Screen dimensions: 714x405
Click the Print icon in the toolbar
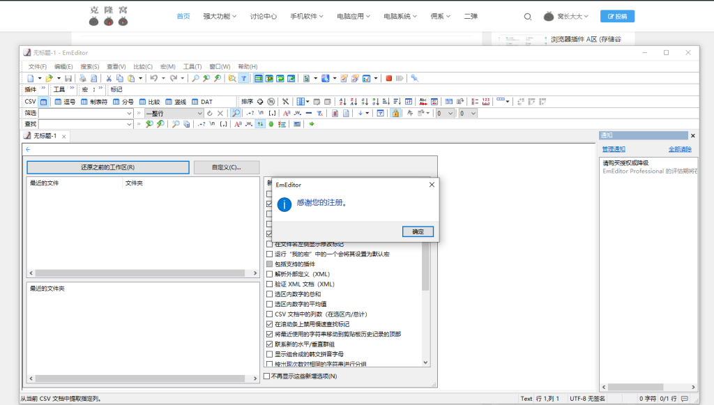pos(82,78)
